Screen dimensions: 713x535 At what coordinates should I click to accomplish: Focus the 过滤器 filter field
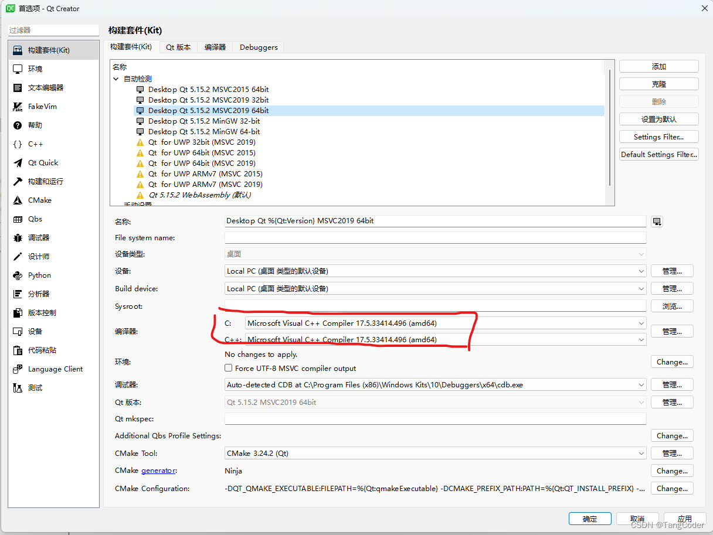pyautogui.click(x=53, y=30)
